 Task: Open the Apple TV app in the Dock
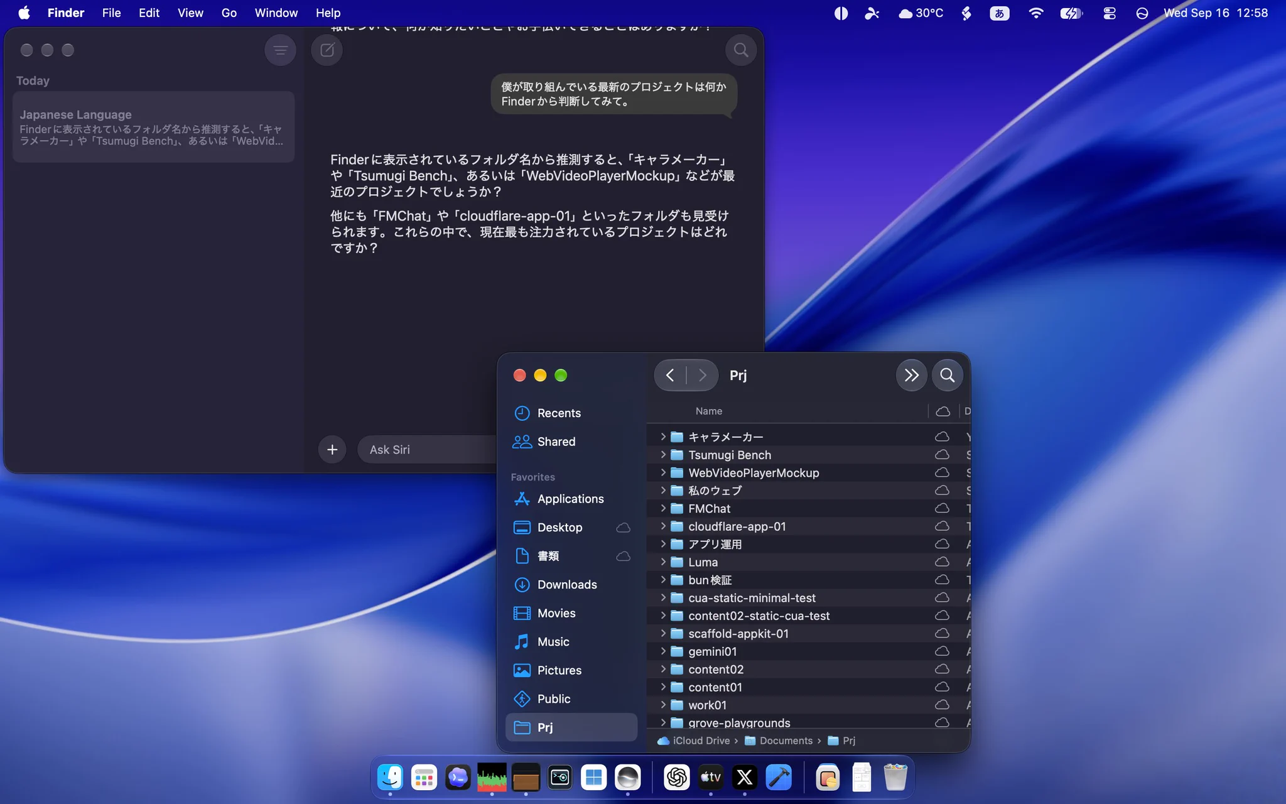pyautogui.click(x=711, y=778)
